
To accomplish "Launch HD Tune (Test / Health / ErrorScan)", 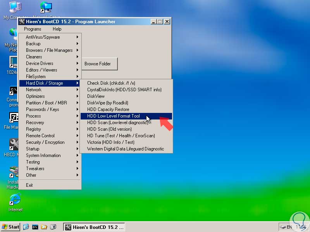I will 126,136.
